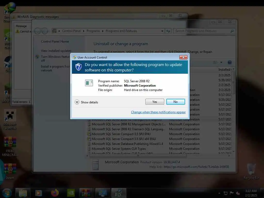
Task: Click the Recycle Bin desktop icon
Action: pyautogui.click(x=251, y=171)
